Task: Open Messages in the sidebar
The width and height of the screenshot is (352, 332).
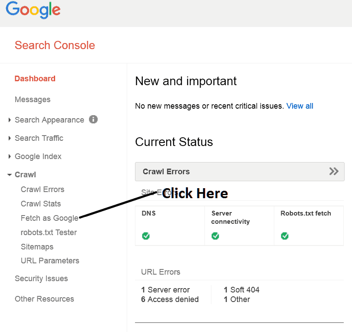Action: click(x=33, y=100)
